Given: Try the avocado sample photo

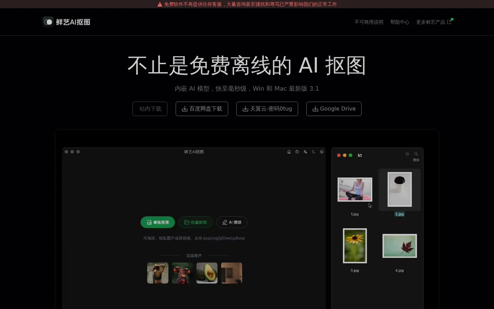Looking at the screenshot, I should 207,273.
